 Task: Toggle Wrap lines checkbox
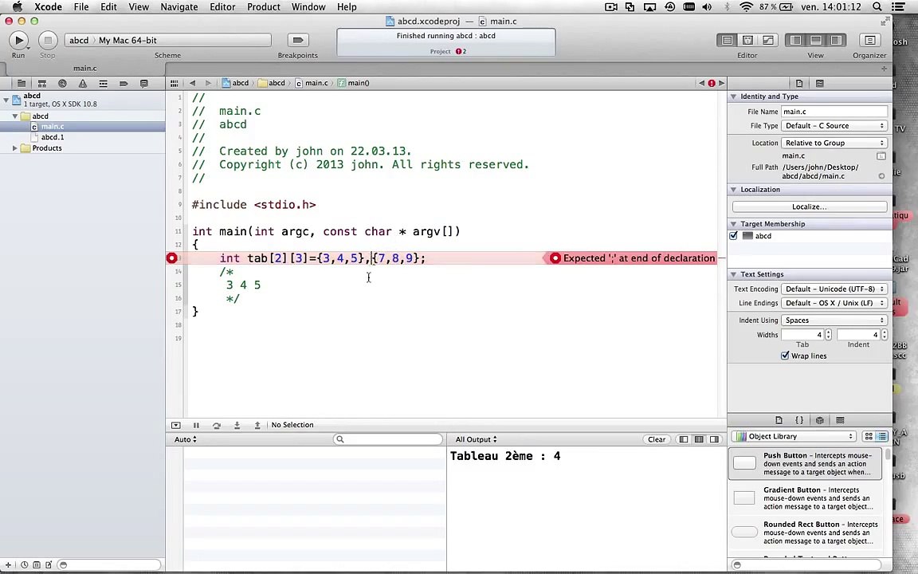pos(785,356)
